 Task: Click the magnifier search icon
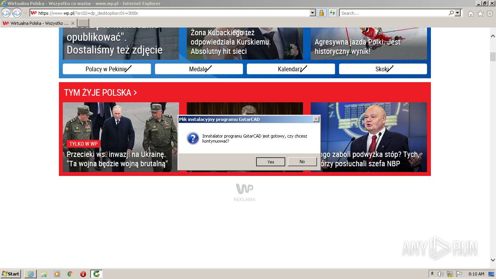click(451, 13)
